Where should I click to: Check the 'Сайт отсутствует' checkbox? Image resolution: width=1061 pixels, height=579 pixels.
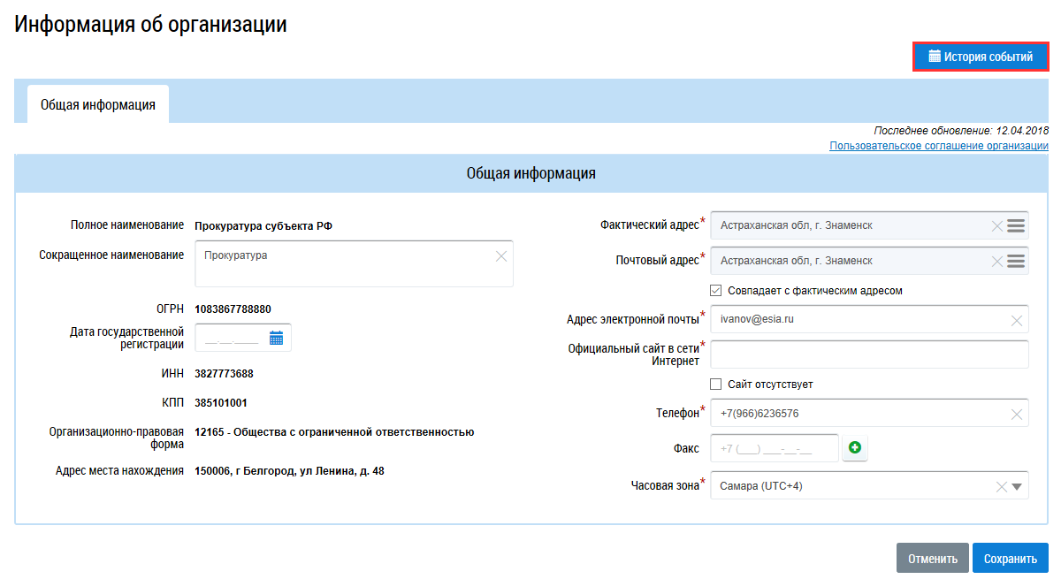[716, 385]
